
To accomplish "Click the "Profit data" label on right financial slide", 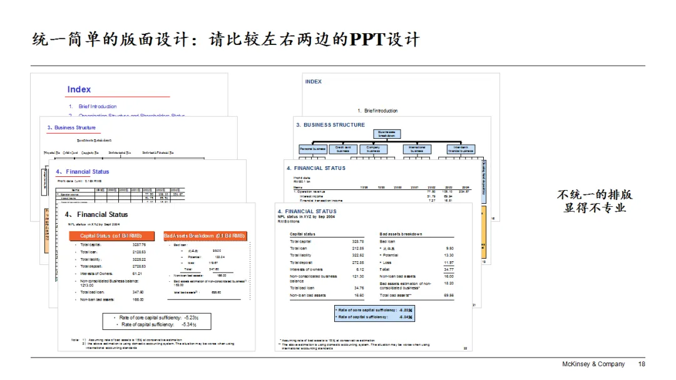I will (302, 177).
